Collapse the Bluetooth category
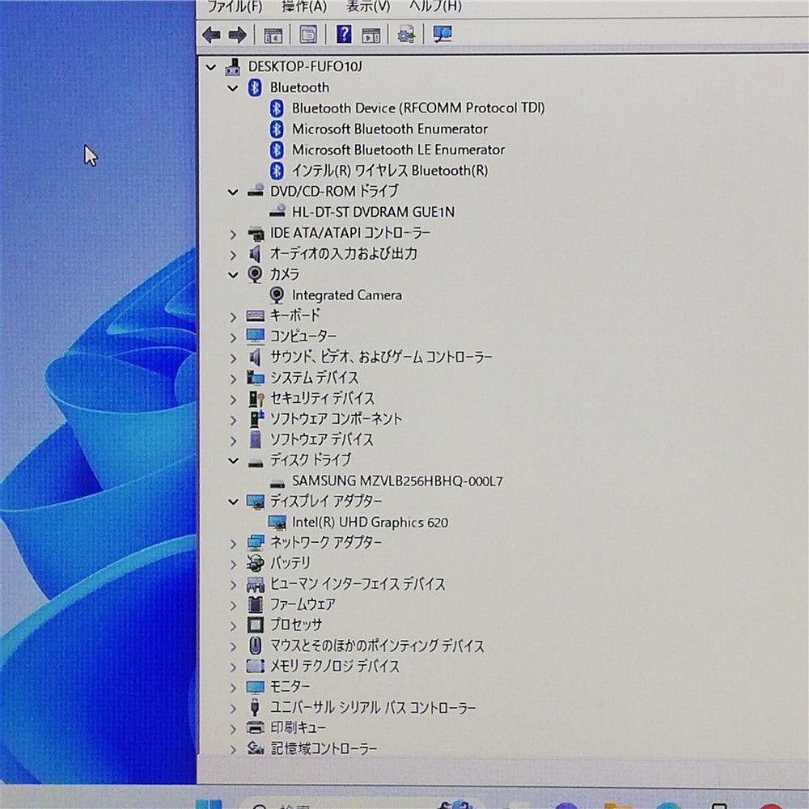 [233, 88]
